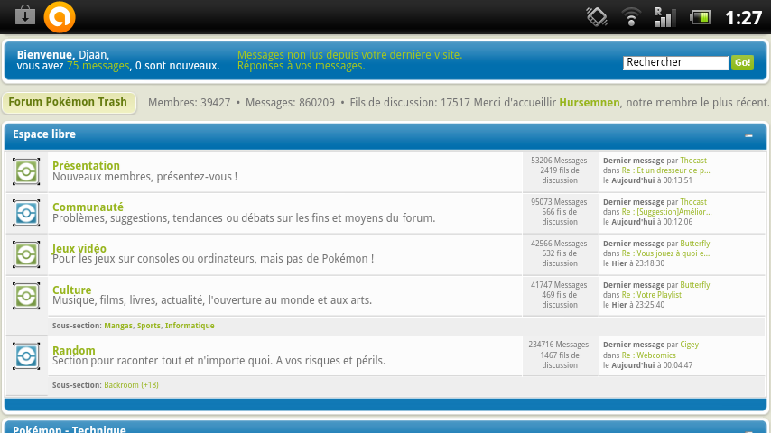Click the Fils de discussion: 17517 statistic

pyautogui.click(x=410, y=103)
